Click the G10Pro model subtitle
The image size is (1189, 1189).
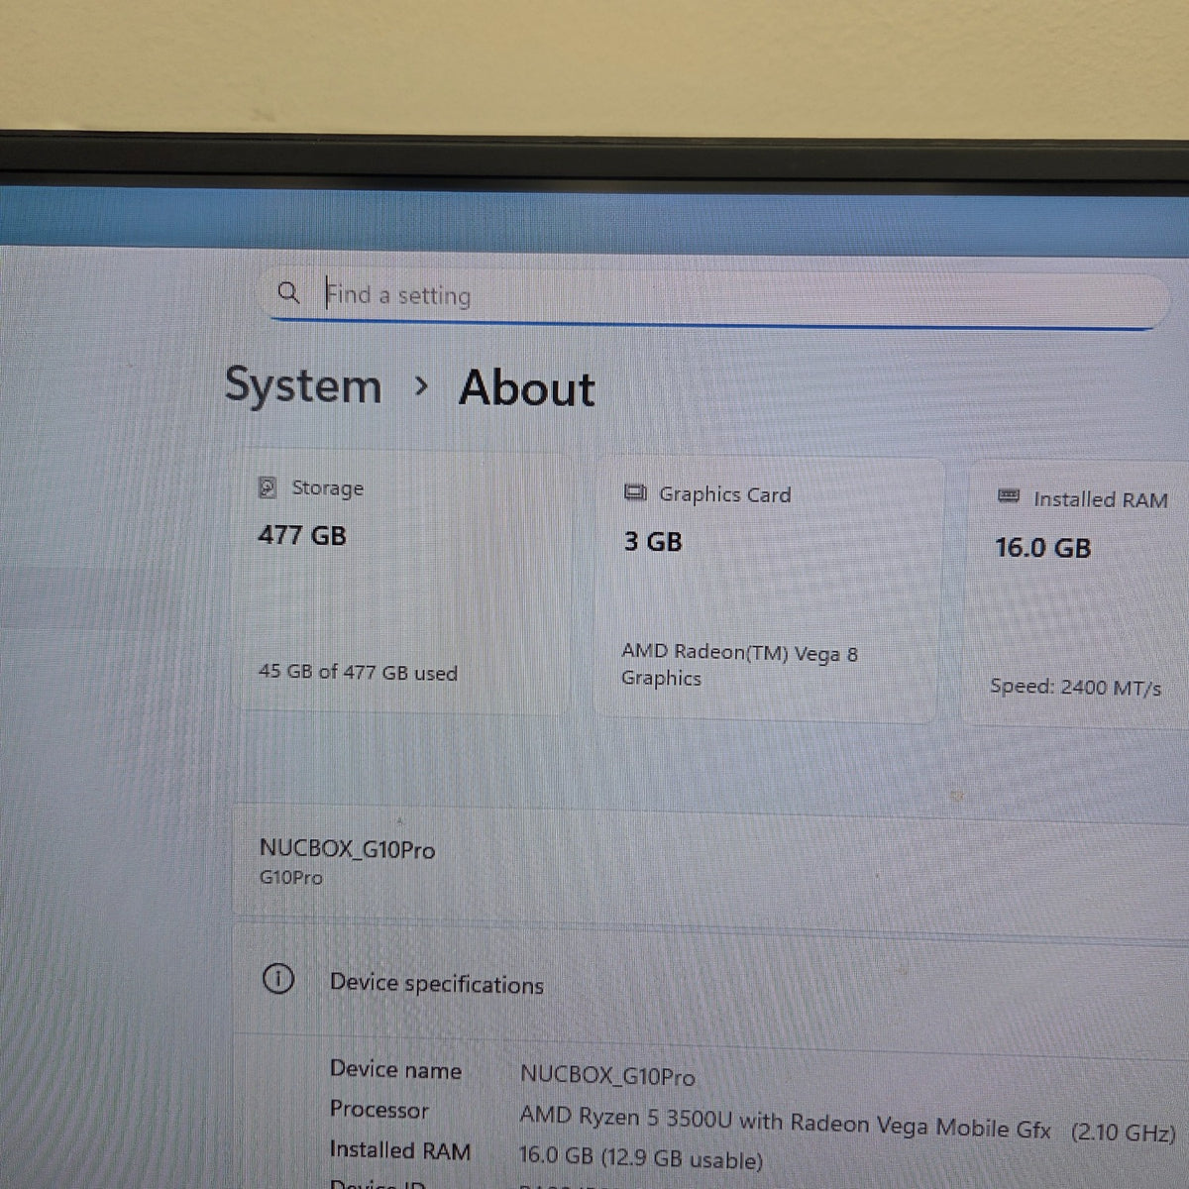click(290, 878)
